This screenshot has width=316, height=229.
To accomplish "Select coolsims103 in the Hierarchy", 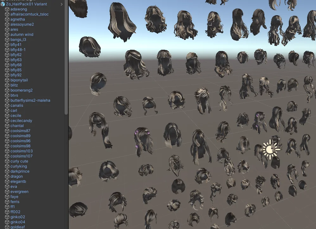I will (x=22, y=151).
